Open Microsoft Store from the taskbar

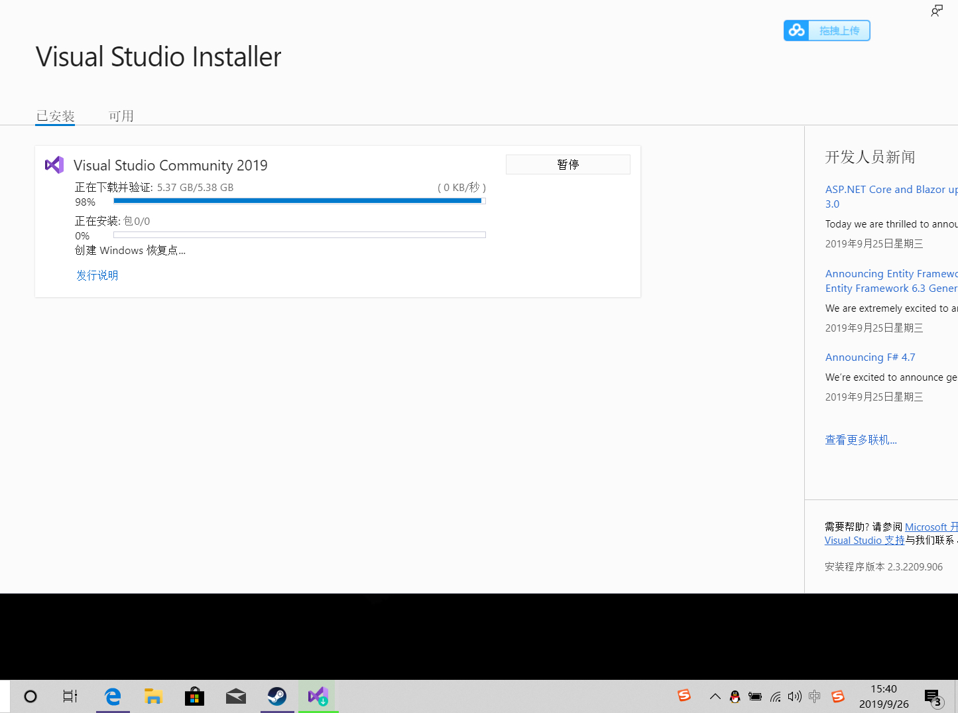coord(194,696)
